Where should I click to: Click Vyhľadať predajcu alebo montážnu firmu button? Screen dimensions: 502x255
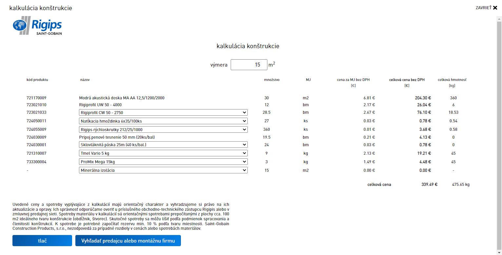128,241
